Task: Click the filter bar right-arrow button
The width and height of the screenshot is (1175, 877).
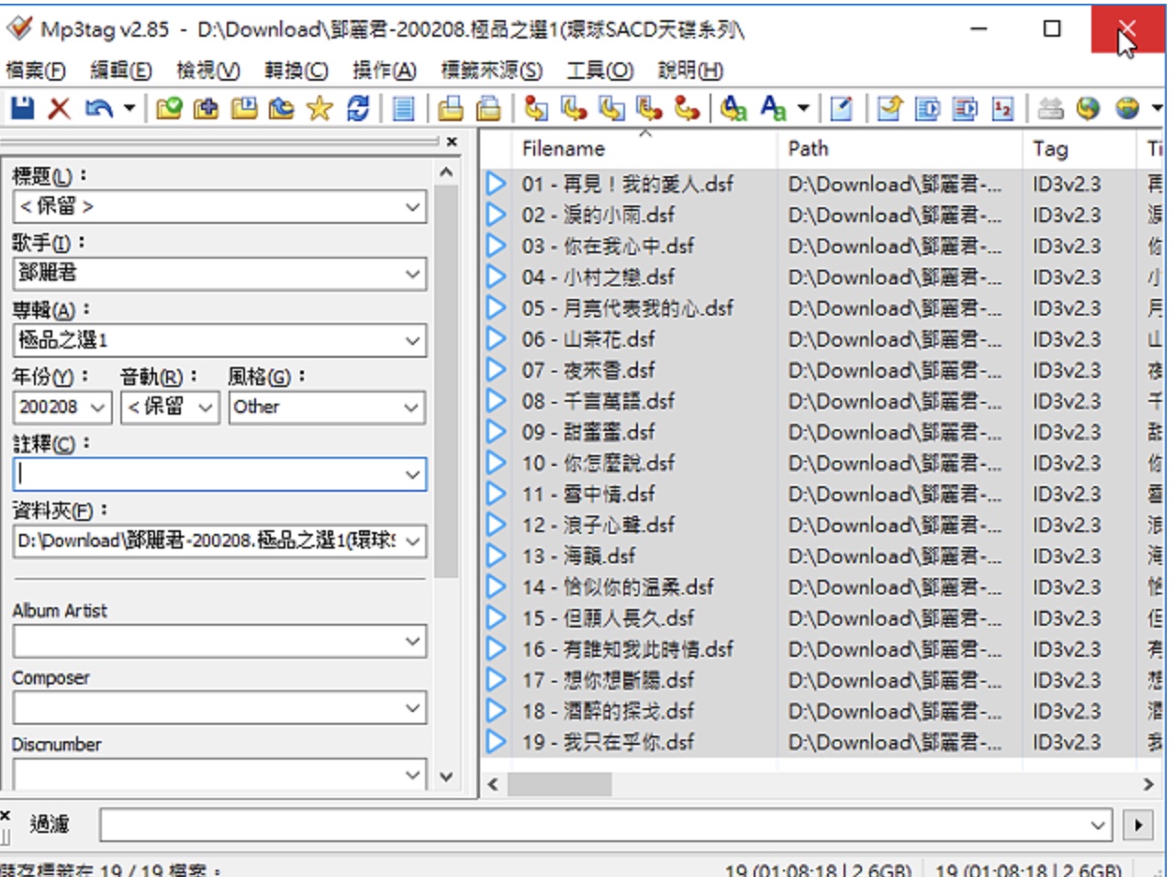Action: coord(1138,825)
